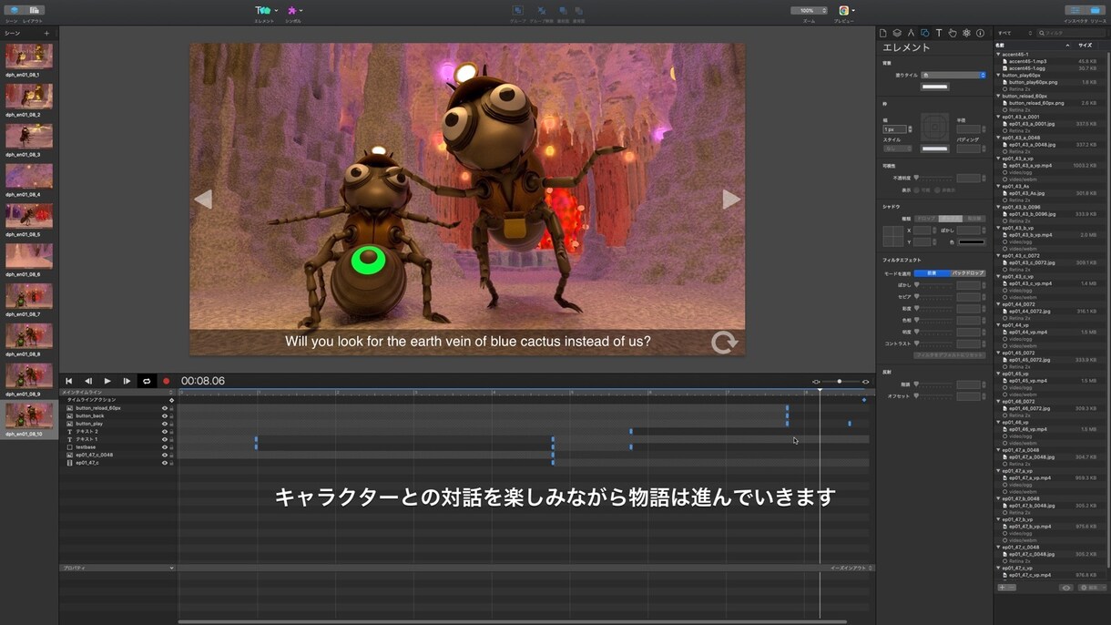Step back one frame
This screenshot has width=1111, height=625.
[88, 381]
